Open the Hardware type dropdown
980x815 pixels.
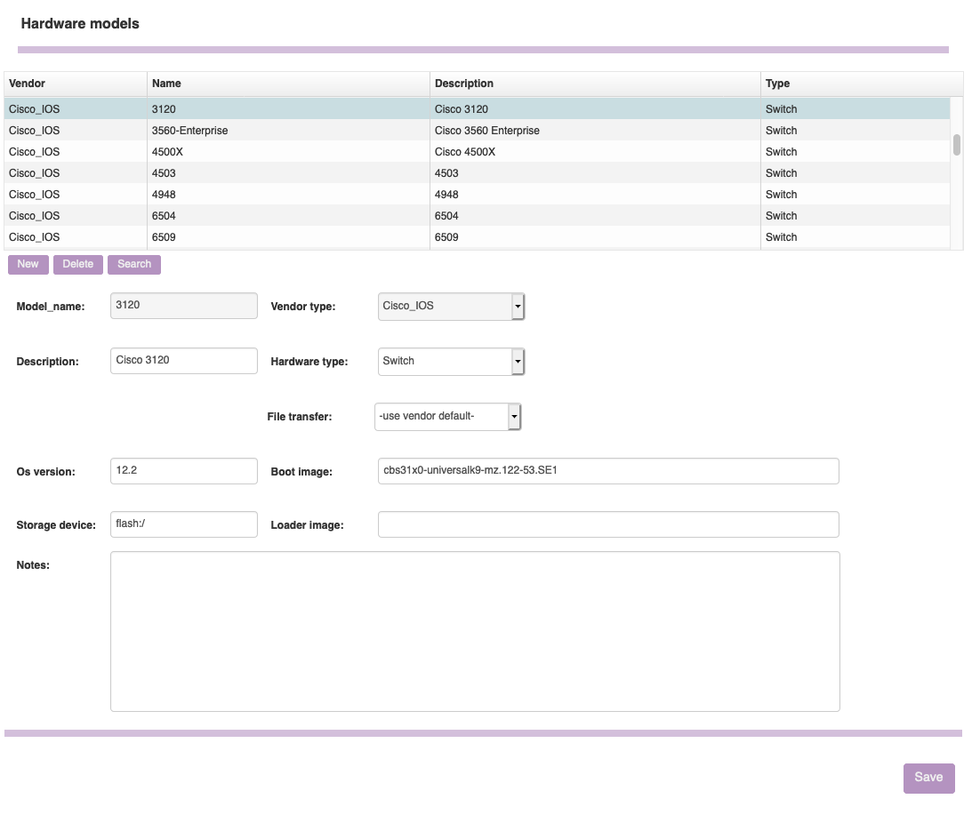518,362
